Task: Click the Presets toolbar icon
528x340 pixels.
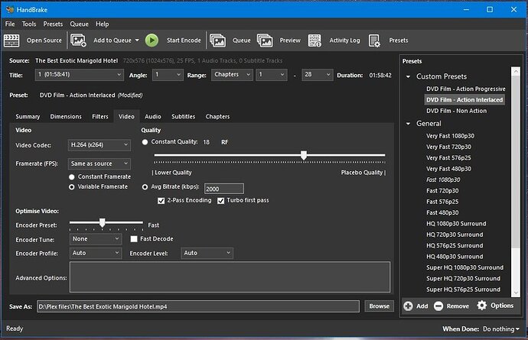Action: 376,40
